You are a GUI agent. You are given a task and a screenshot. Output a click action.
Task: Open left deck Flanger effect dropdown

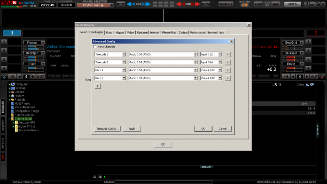click(43, 43)
